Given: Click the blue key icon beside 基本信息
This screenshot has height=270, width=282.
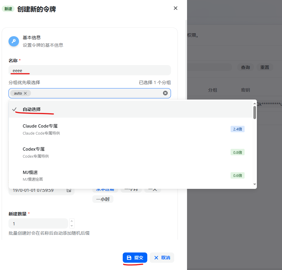Looking at the screenshot, I should tap(13, 41).
